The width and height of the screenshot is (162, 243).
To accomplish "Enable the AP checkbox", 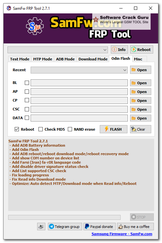I will 27,91.
